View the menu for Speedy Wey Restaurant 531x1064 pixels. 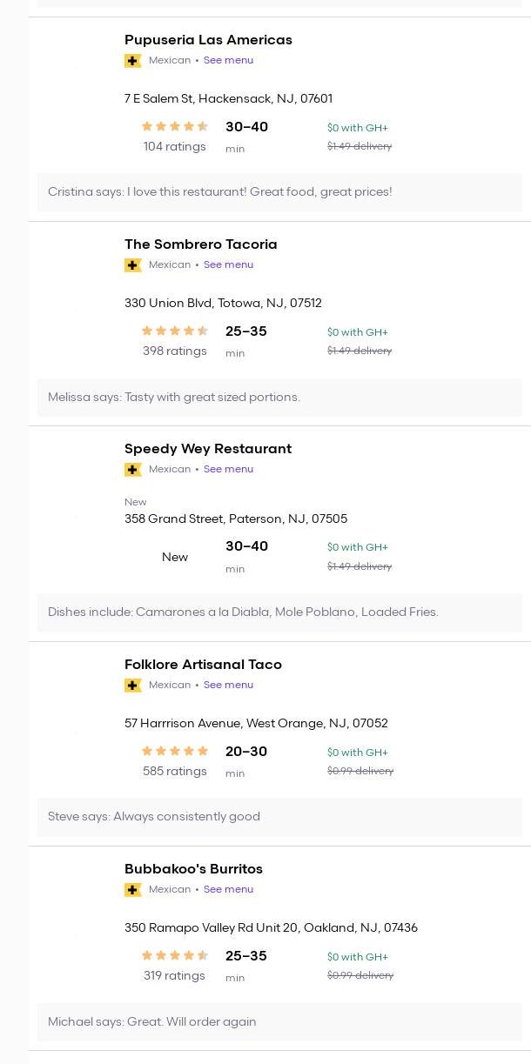(x=228, y=470)
